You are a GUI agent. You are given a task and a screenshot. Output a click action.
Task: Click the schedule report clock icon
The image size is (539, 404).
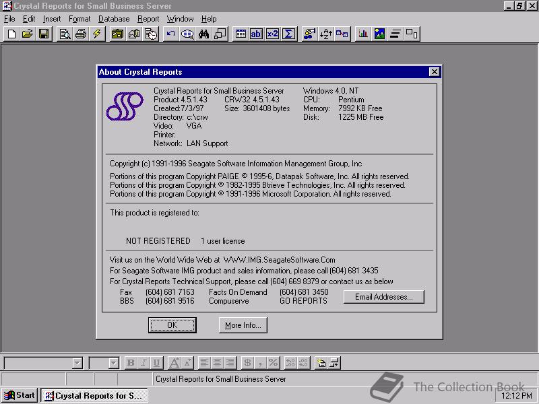150,34
